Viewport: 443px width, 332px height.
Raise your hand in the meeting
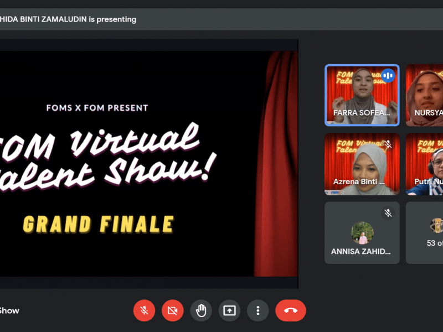[x=201, y=310]
